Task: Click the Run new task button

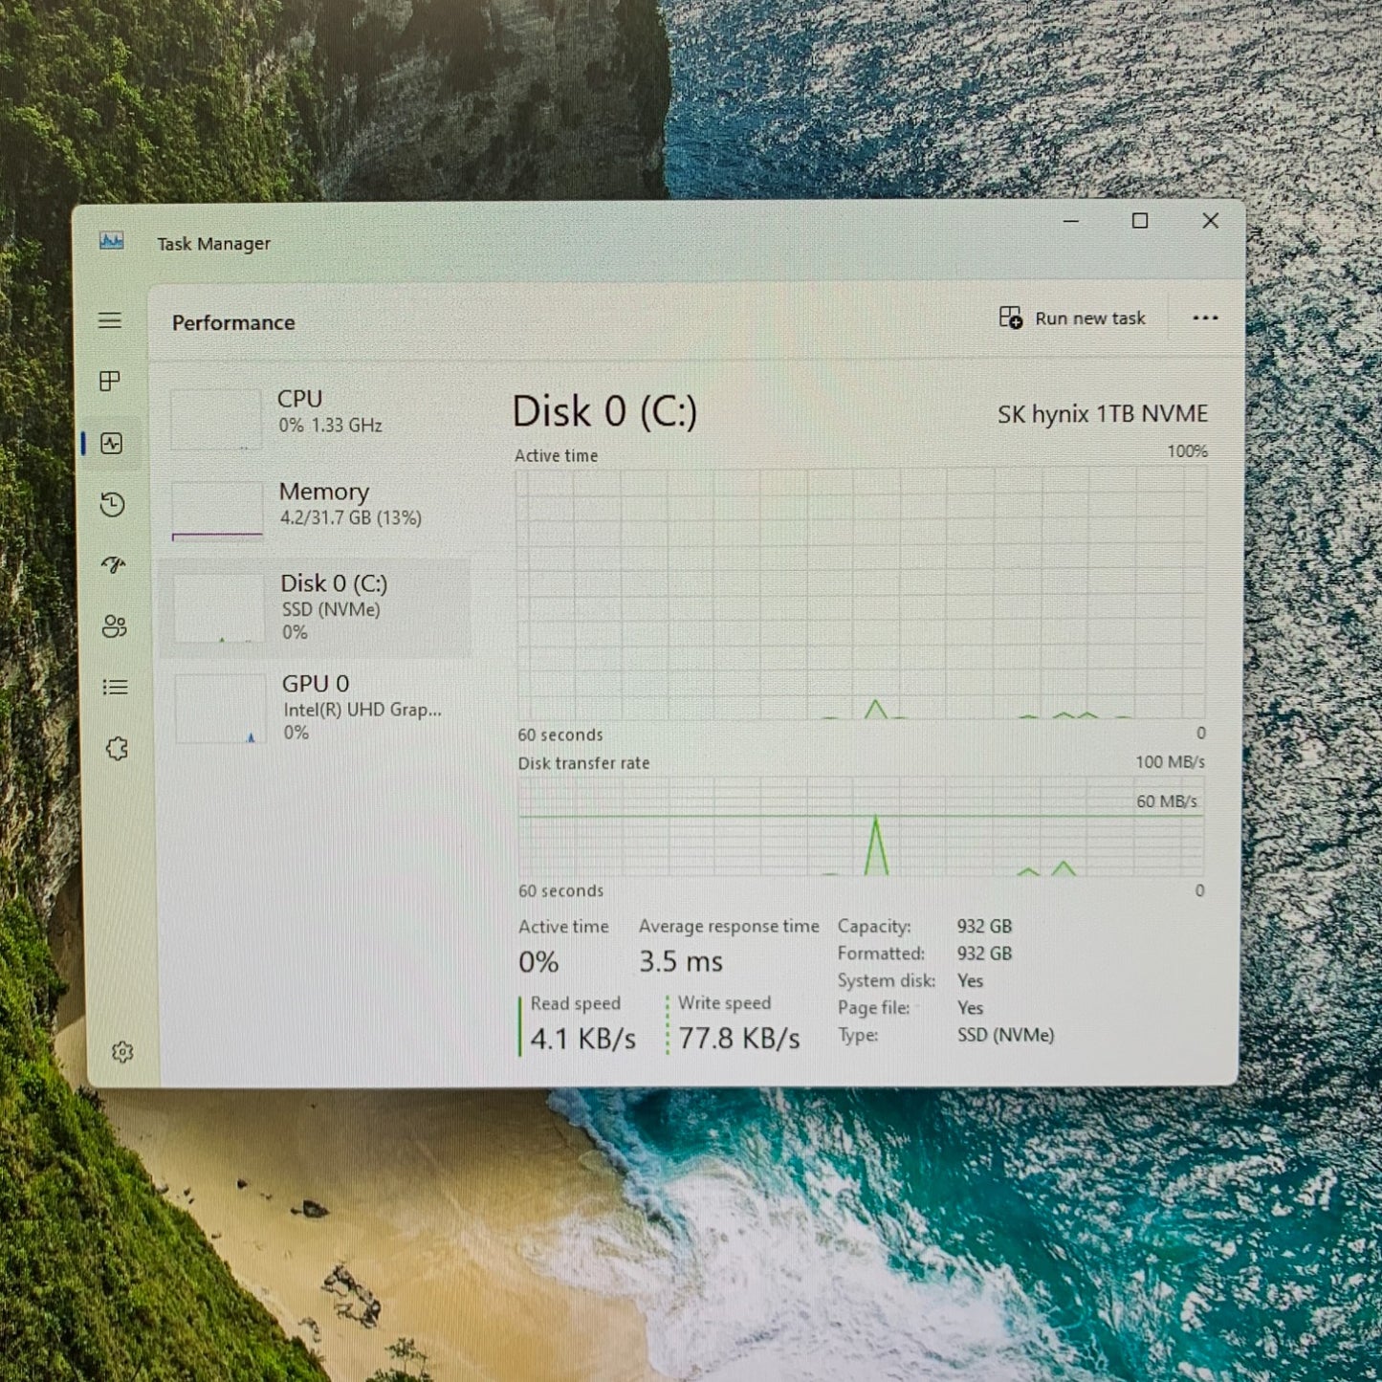Action: 1072,318
